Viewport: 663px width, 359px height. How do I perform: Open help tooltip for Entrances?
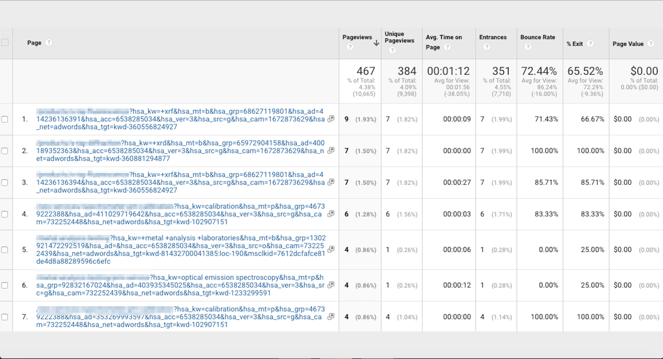point(487,47)
